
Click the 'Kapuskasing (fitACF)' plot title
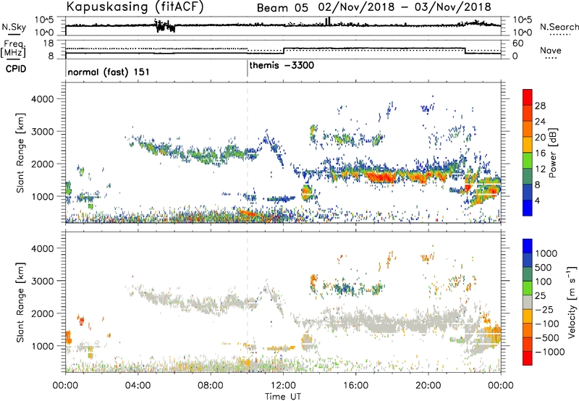click(135, 7)
